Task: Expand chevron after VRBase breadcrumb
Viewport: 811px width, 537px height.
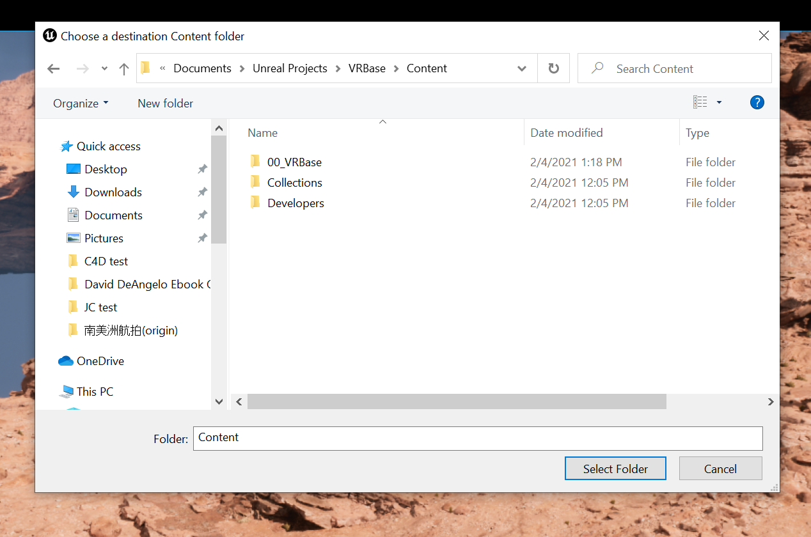Action: 397,68
